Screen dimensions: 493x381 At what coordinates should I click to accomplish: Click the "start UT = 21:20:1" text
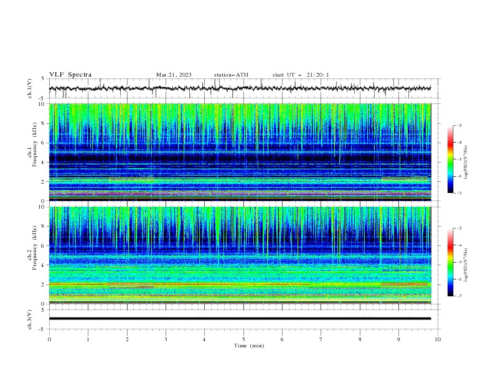[x=301, y=75]
